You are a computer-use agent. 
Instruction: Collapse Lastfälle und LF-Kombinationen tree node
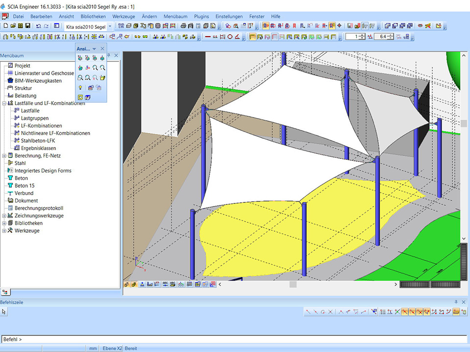click(4, 103)
